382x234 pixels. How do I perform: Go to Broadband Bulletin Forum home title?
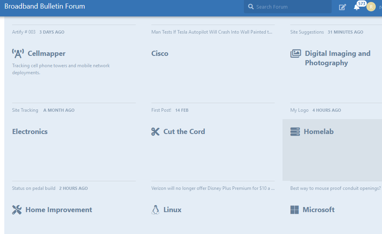pos(45,6)
